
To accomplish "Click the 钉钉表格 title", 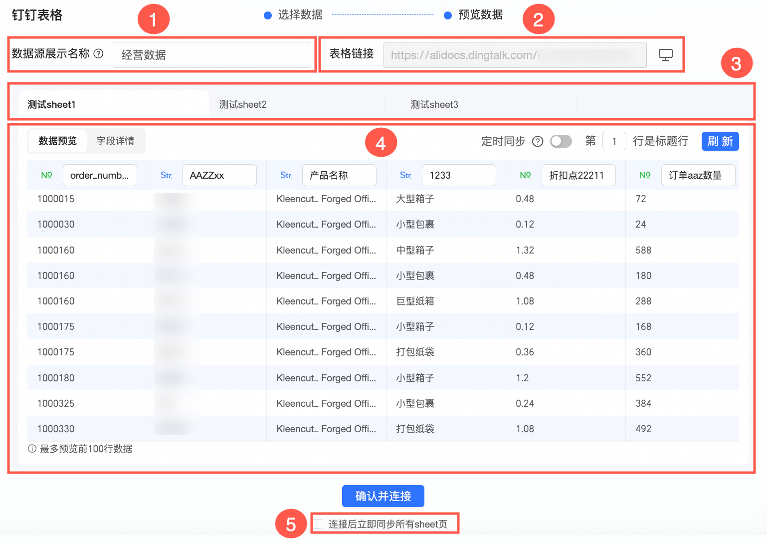I will point(37,15).
